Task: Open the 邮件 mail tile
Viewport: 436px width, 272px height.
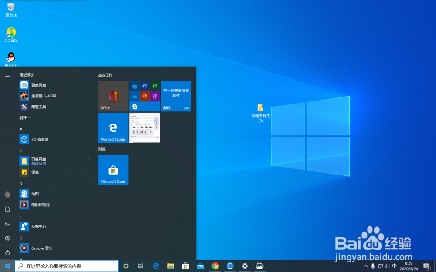Action: (176, 96)
